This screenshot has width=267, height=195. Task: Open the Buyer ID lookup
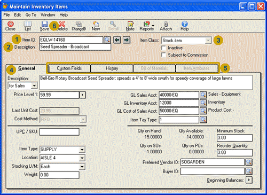tap(249, 171)
